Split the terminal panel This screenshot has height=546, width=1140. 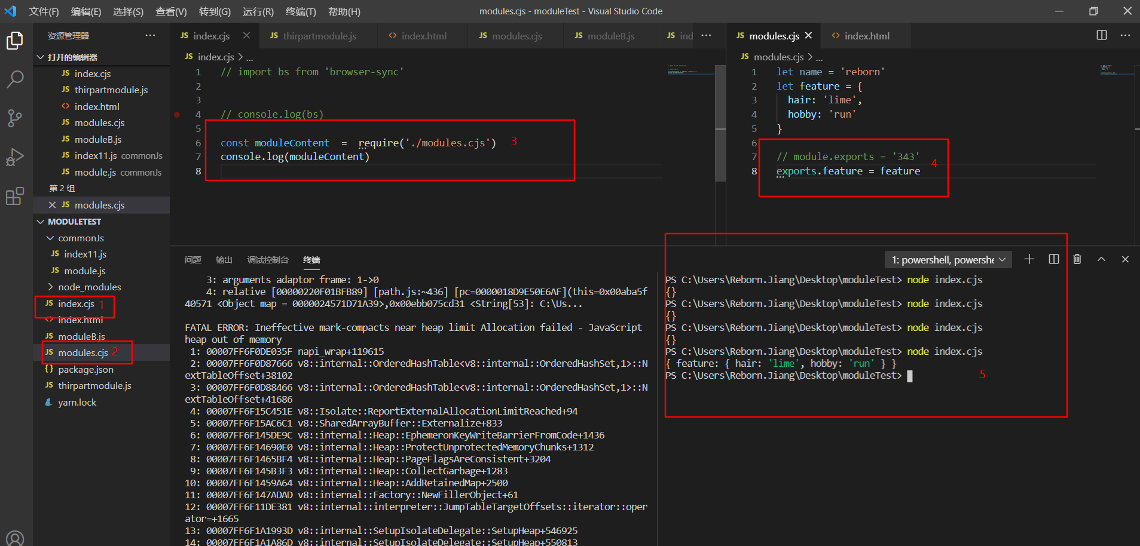tap(1053, 259)
